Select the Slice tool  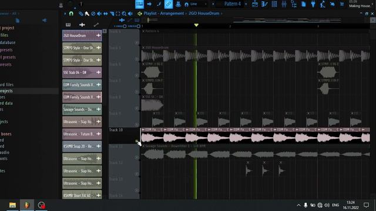click(112, 13)
